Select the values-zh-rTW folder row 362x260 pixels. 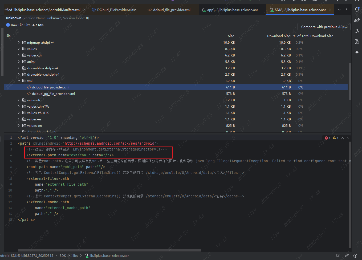coord(176,107)
